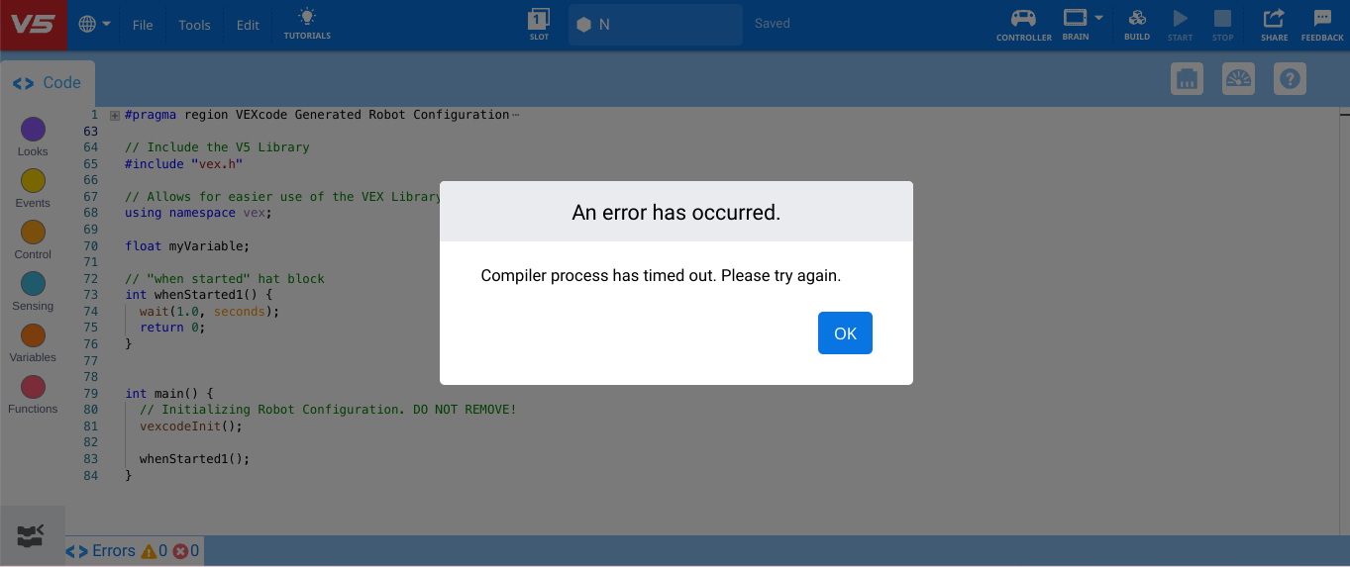
Task: Open the File menu
Action: click(x=143, y=25)
